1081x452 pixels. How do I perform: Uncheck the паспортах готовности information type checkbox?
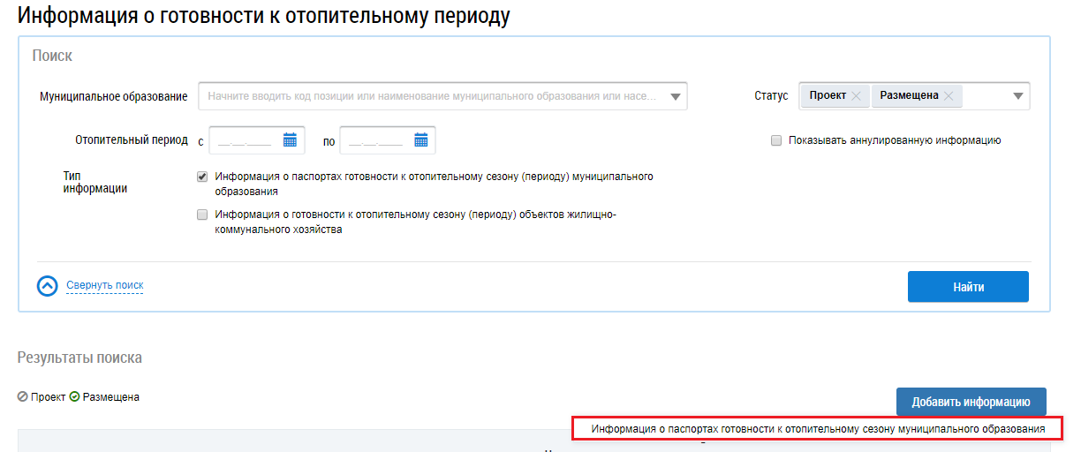tap(202, 177)
